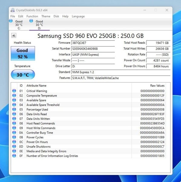181x182 pixels.
Task: Click status orb for Unsafe Shutdowns row
Action: (14, 147)
